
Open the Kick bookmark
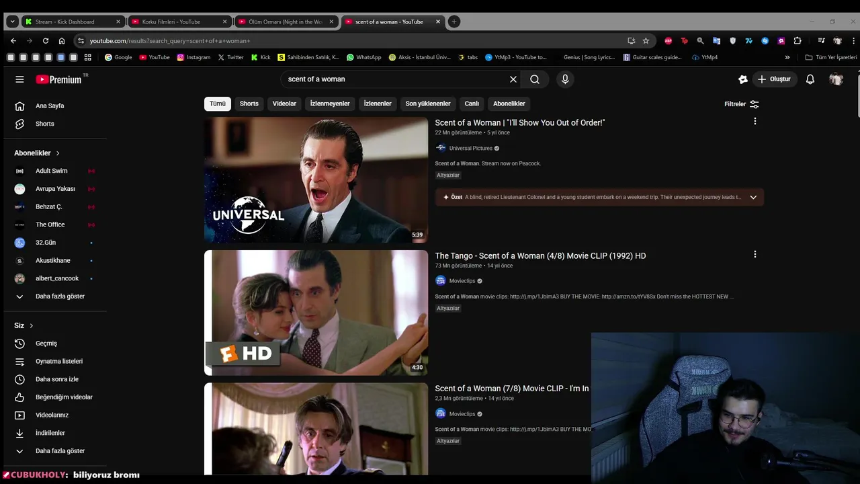[x=261, y=57]
